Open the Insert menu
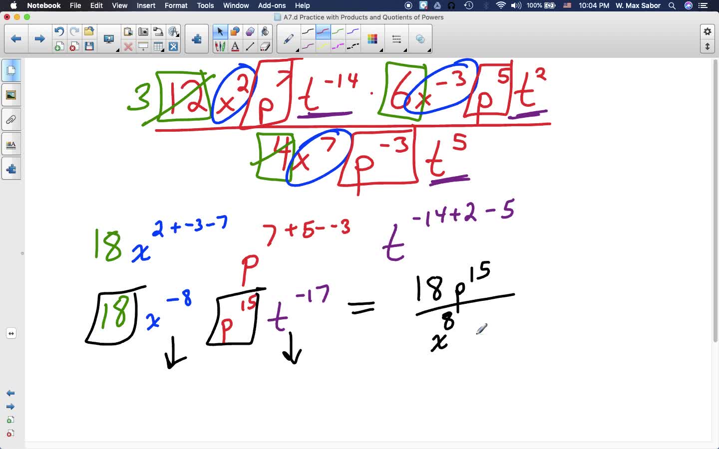Image resolution: width=719 pixels, height=449 pixels. coord(146,5)
